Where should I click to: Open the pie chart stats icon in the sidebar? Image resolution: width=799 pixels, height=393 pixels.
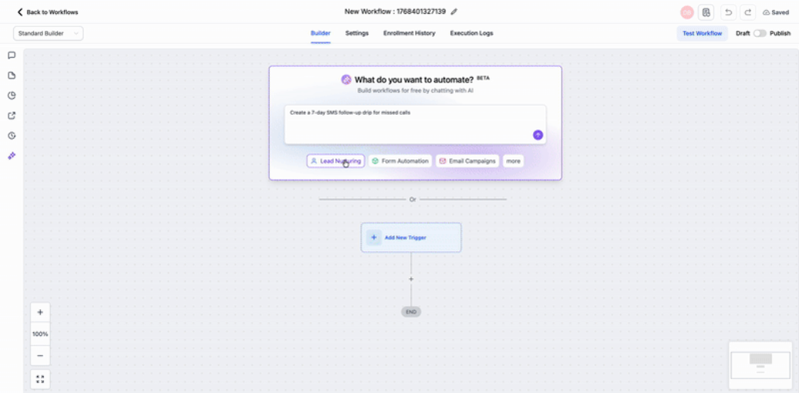click(x=12, y=96)
